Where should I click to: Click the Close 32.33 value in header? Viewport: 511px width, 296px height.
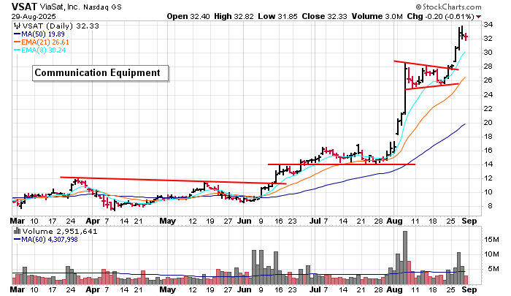coord(324,16)
